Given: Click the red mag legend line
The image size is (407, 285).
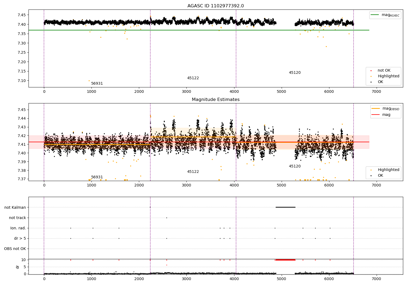Looking at the screenshot, I should [x=376, y=115].
